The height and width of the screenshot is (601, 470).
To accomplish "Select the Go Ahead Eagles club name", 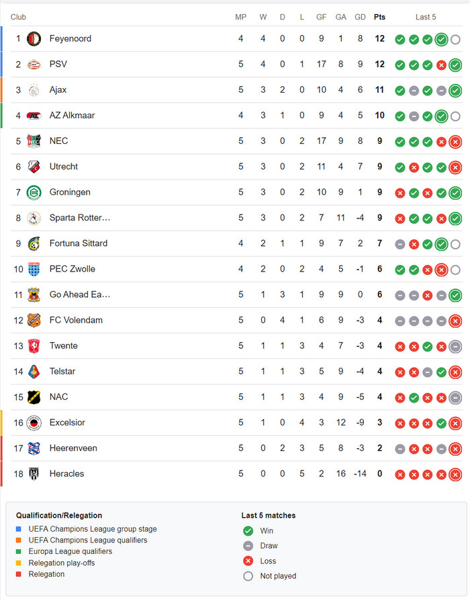I will (80, 294).
